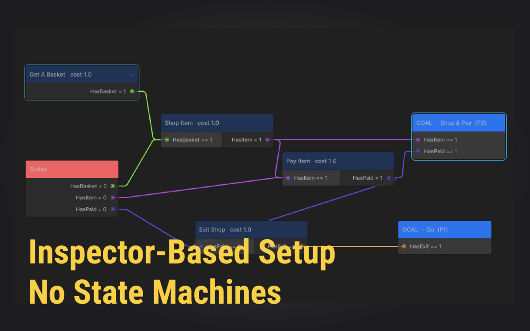Select the Pay Item node header

point(338,161)
